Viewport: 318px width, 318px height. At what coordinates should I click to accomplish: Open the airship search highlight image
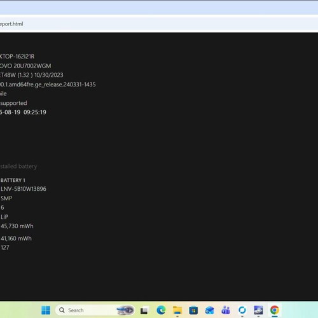pyautogui.click(x=125, y=310)
